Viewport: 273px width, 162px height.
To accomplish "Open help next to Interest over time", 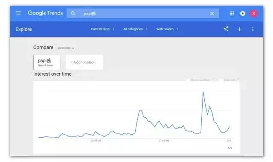I will [x=78, y=74].
